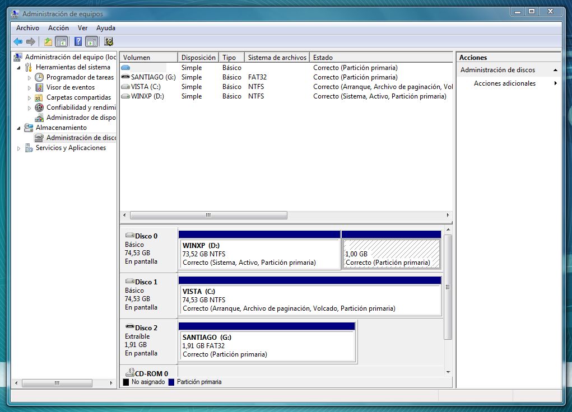The height and width of the screenshot is (412, 572).
Task: Sort by the Tipo column header
Action: click(231, 57)
